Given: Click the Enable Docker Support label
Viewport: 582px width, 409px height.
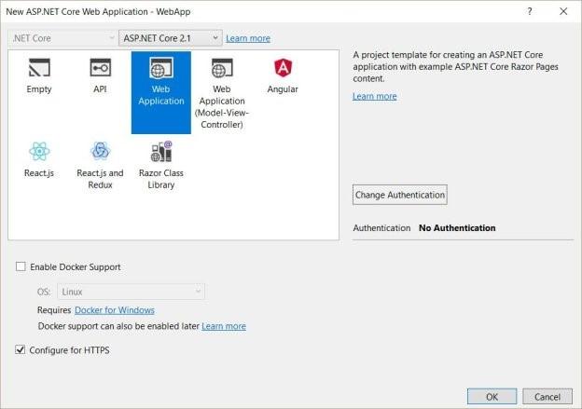Looking at the screenshot, I should 76,267.
